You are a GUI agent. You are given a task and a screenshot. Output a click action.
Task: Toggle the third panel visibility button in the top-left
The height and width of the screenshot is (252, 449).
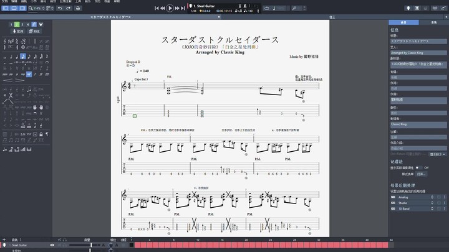point(22,8)
